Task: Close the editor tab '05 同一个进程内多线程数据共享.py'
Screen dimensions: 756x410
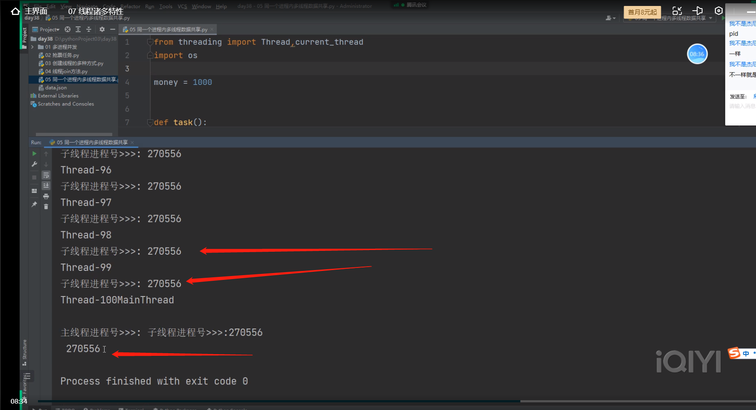Action: click(212, 29)
